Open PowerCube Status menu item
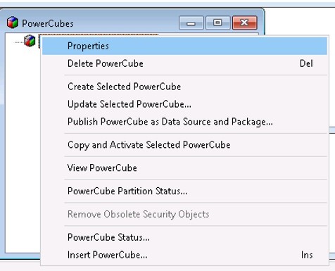The image size is (335, 271). click(184, 237)
